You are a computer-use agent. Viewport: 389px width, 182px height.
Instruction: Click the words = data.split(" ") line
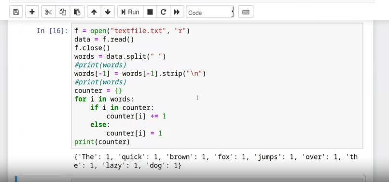point(120,56)
